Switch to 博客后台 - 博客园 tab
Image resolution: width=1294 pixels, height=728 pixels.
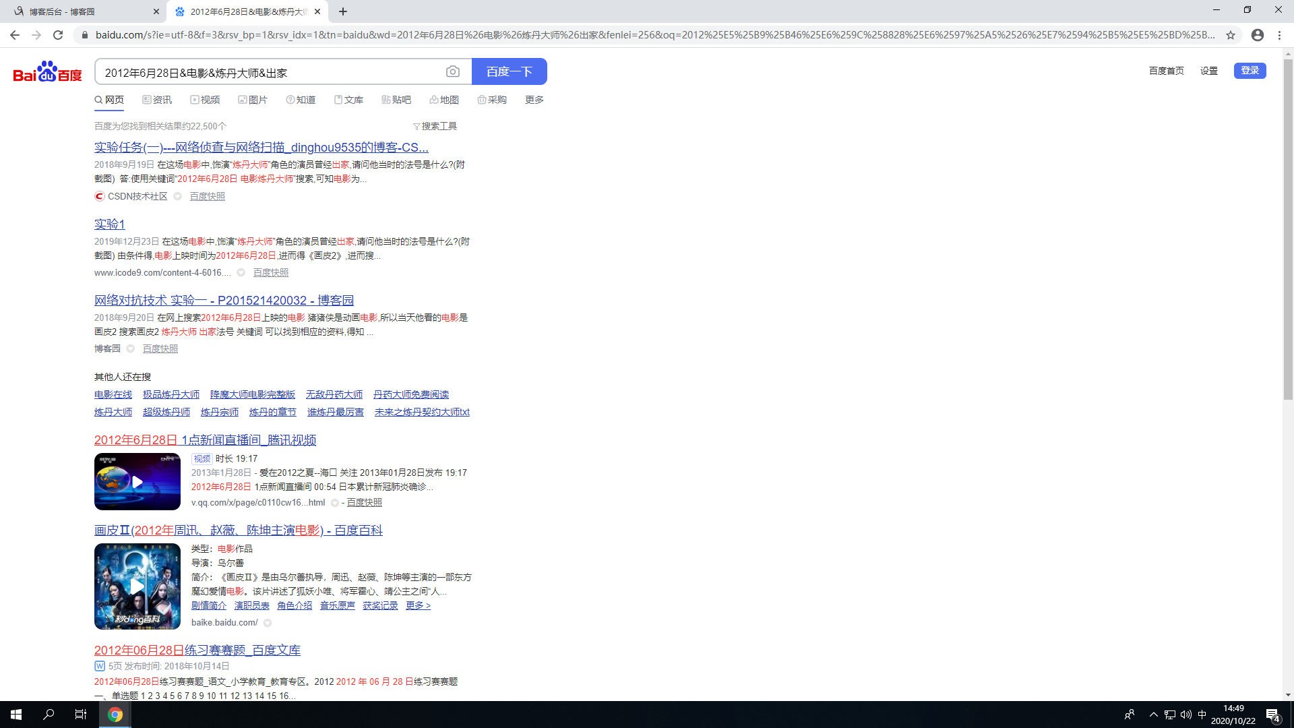pos(81,11)
